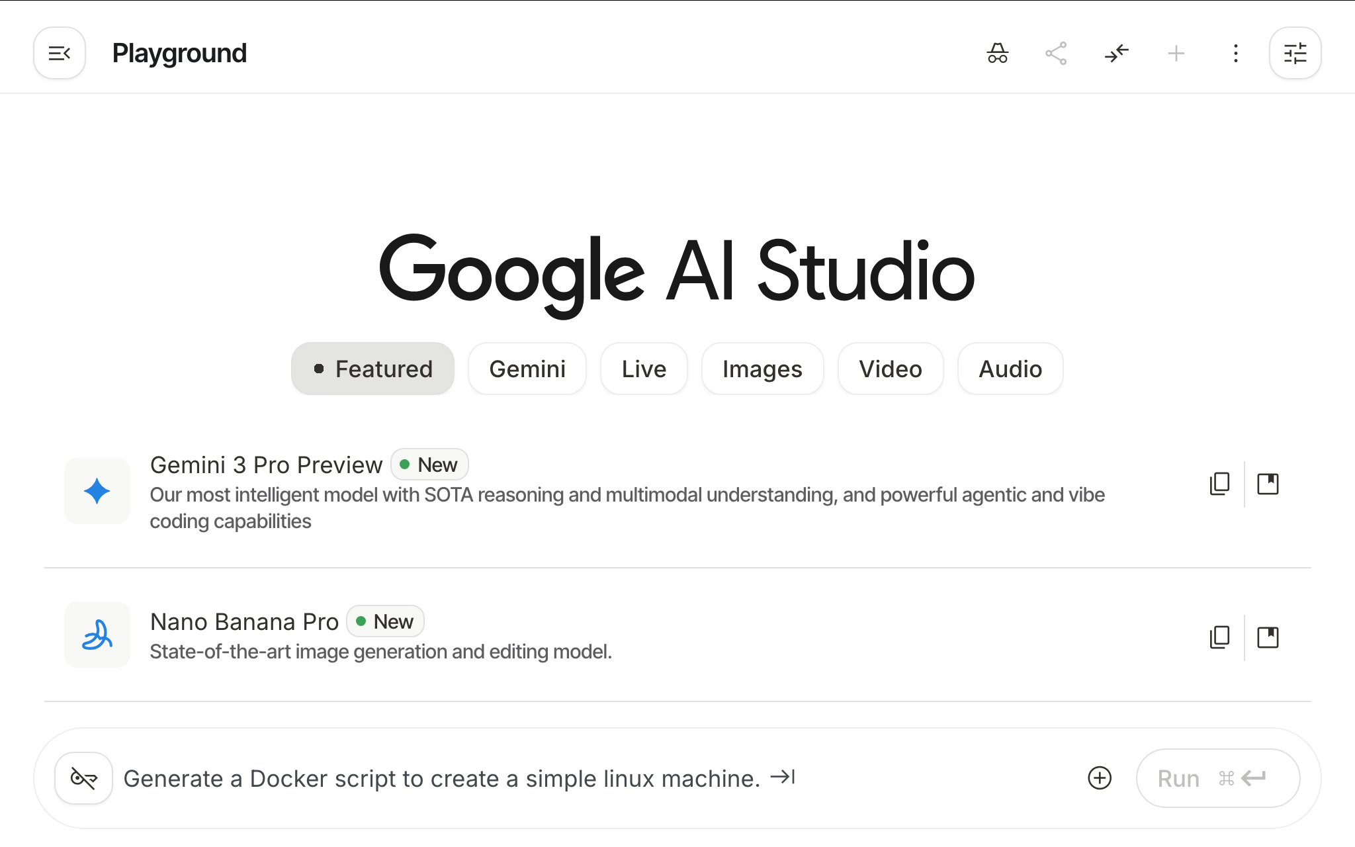Collapse the sidebar navigation menu
The image size is (1355, 847).
pyautogui.click(x=60, y=53)
